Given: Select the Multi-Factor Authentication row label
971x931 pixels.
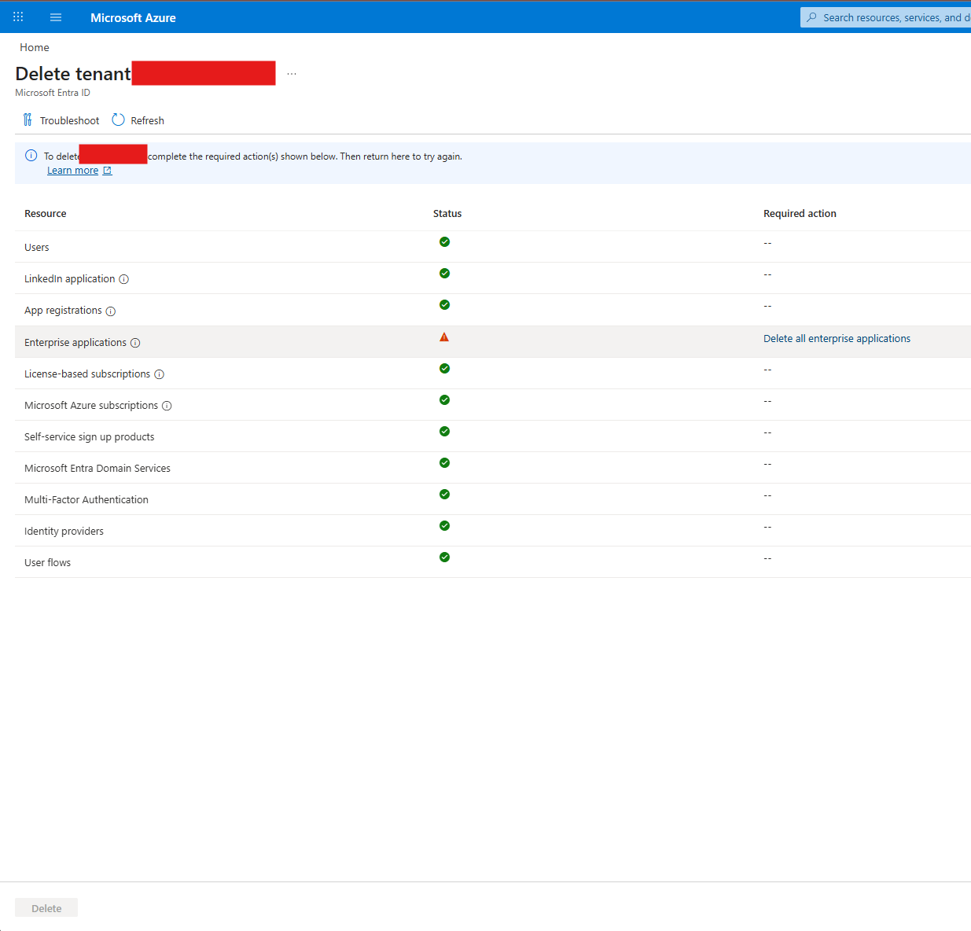Looking at the screenshot, I should tap(86, 500).
